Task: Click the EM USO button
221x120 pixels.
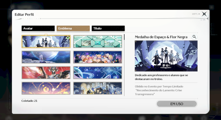Action: [x=177, y=104]
